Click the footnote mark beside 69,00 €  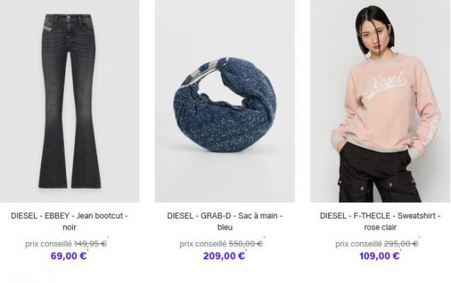87,251
